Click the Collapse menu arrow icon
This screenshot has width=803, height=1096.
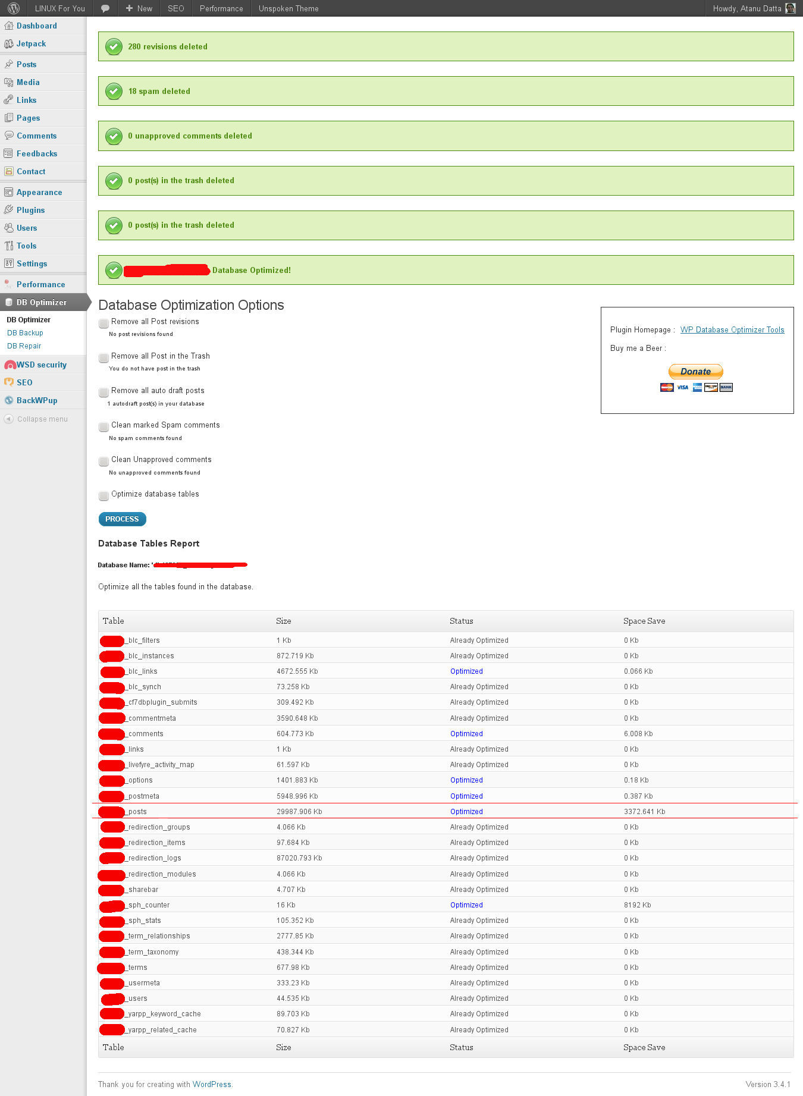(8, 419)
